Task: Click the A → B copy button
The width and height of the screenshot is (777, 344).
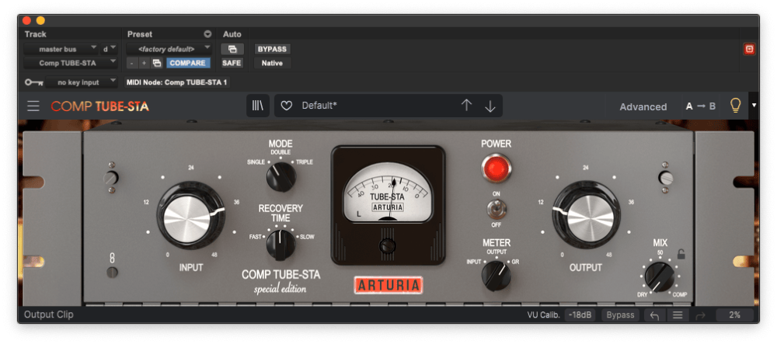Action: tap(700, 106)
